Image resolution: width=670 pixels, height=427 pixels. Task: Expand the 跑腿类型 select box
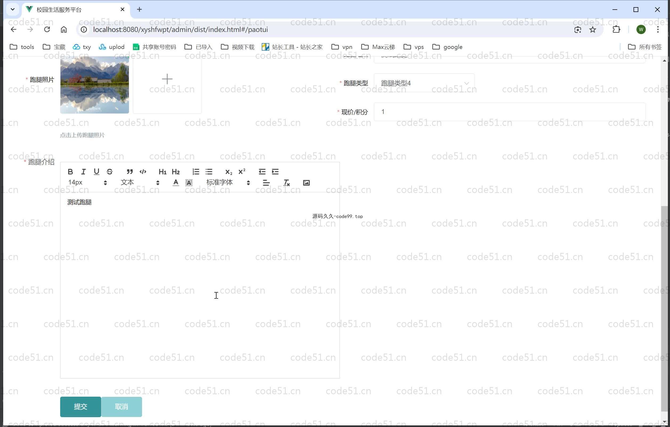(424, 83)
